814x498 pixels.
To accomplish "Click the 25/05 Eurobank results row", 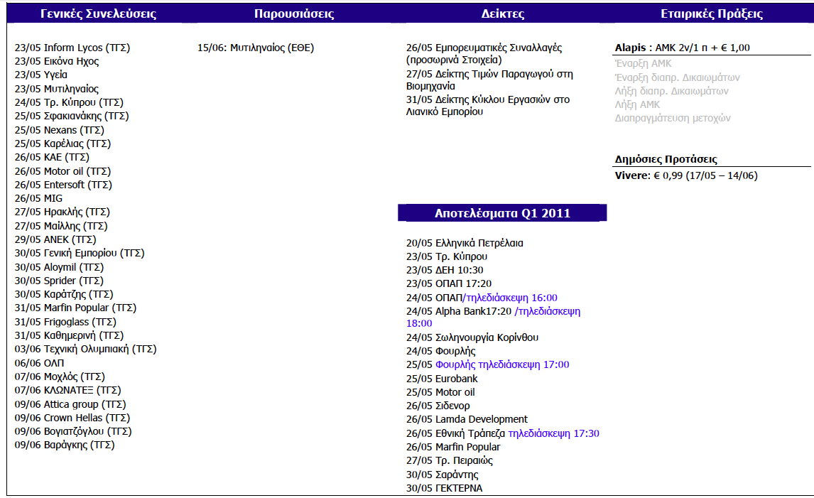I will 442,379.
